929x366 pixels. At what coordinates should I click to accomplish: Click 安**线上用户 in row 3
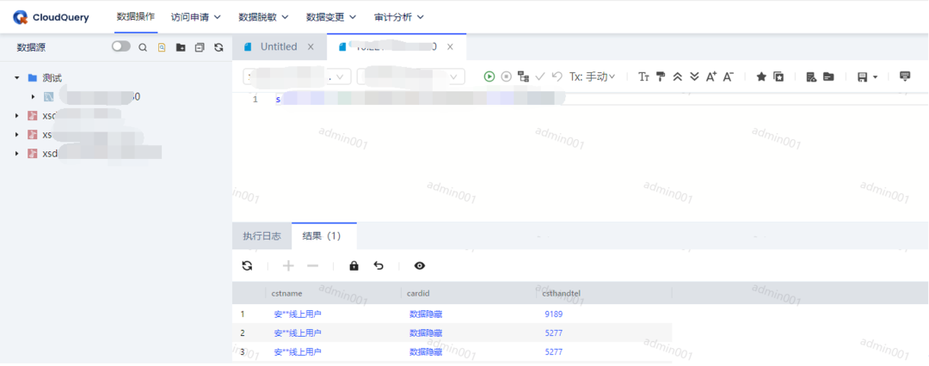pyautogui.click(x=298, y=351)
